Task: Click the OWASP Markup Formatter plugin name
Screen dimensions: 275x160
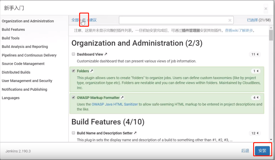Action: pos(98,98)
